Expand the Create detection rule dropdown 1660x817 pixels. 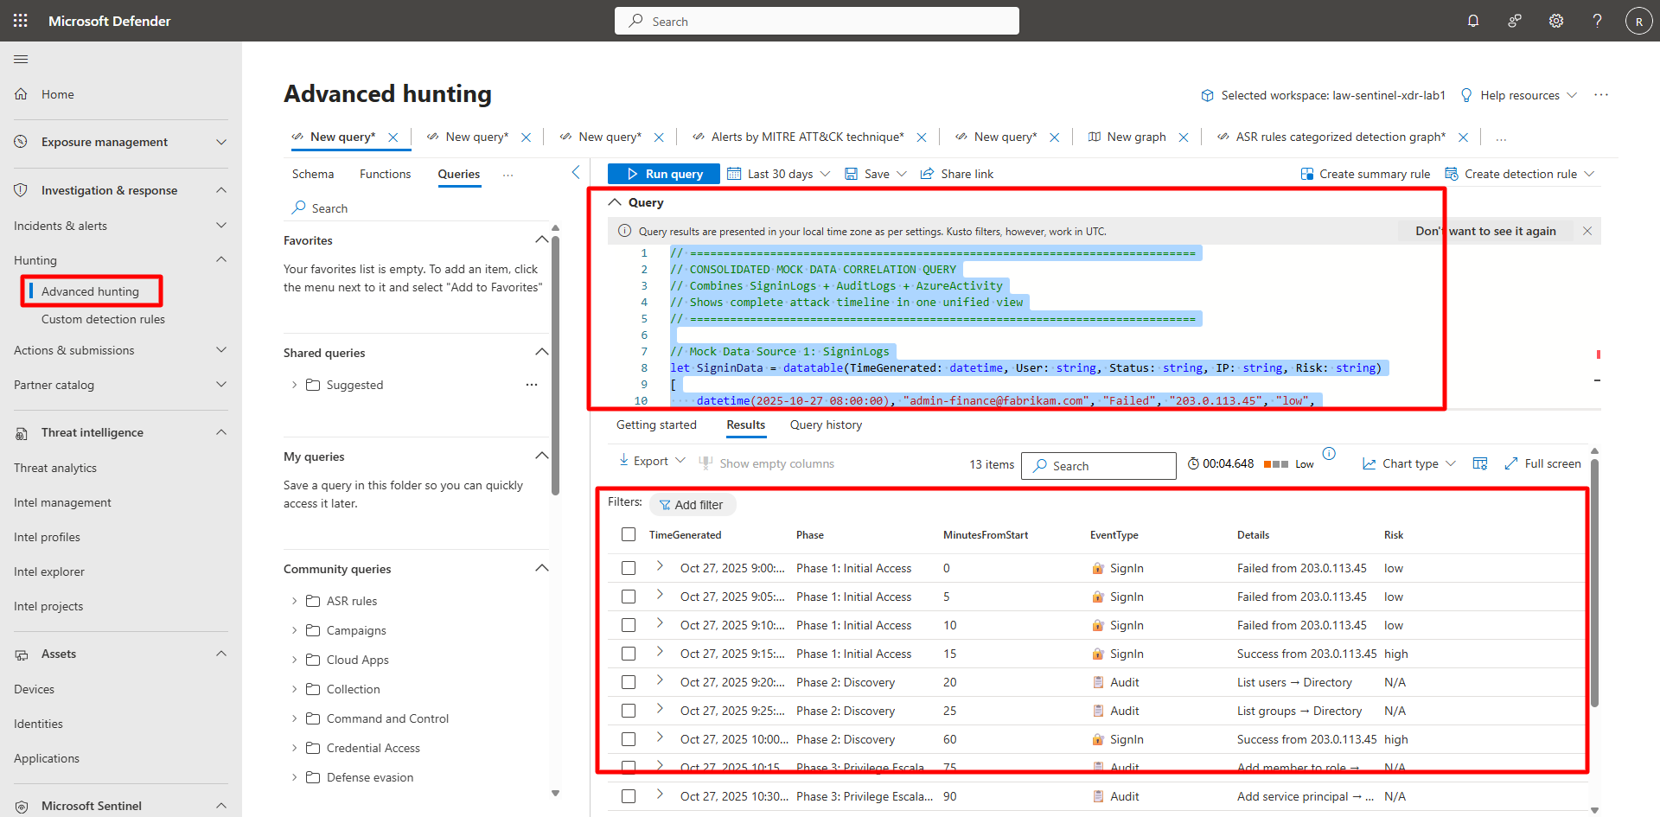point(1589,174)
